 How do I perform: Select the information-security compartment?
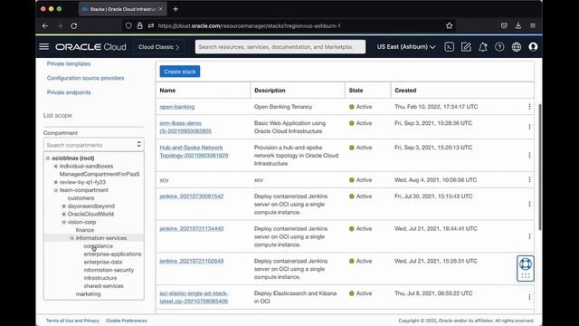(x=109, y=270)
